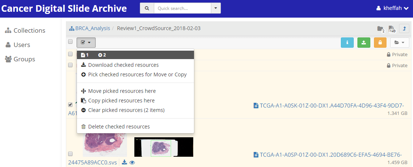Select Copy picked resources here

click(x=135, y=101)
